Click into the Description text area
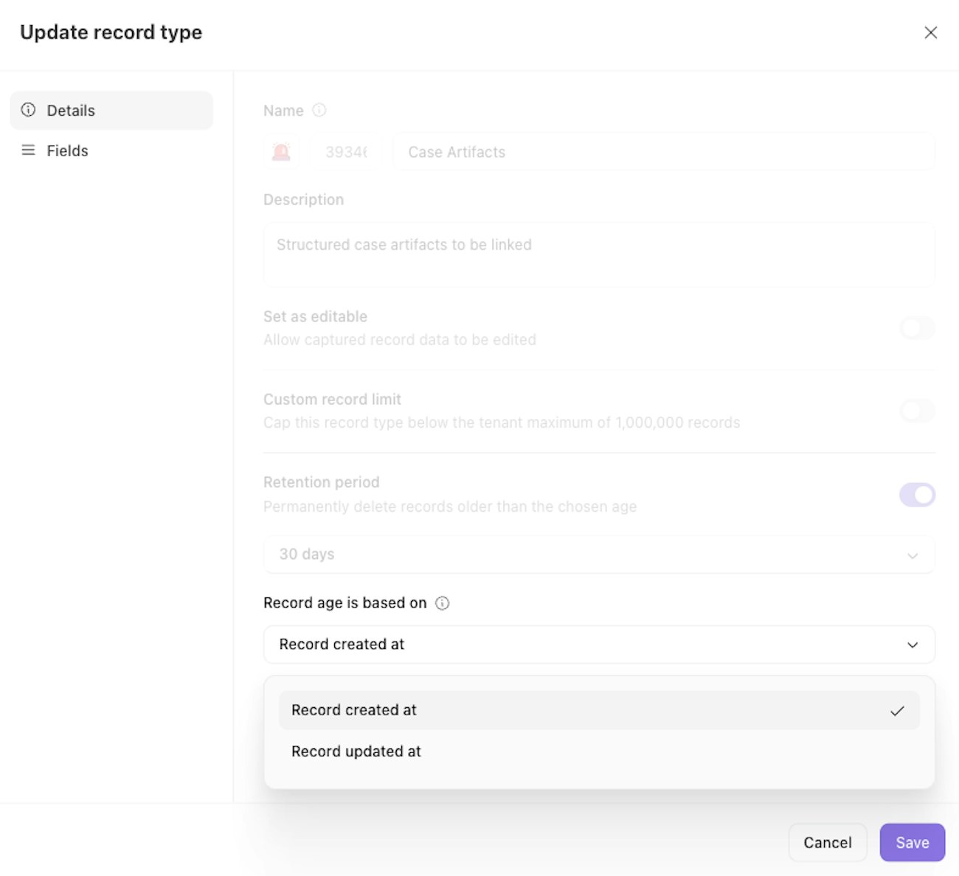Viewport: 959px width, 876px height. pyautogui.click(x=598, y=254)
